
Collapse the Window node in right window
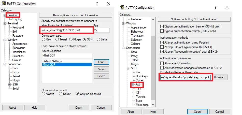point(123,23)
